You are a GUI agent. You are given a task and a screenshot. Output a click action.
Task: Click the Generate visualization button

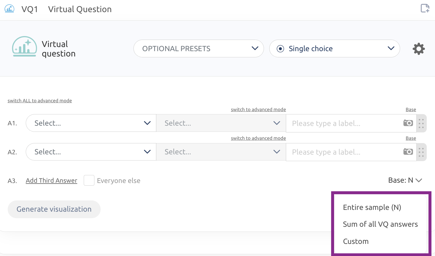pos(54,209)
